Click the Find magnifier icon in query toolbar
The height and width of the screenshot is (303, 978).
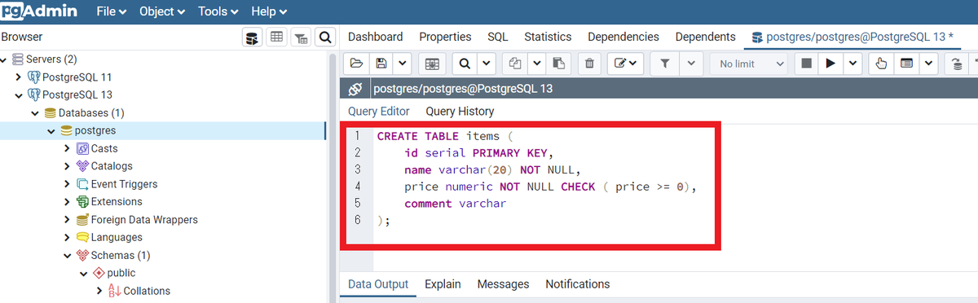[465, 64]
